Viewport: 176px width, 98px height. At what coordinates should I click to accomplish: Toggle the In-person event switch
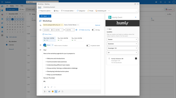pos(88,46)
